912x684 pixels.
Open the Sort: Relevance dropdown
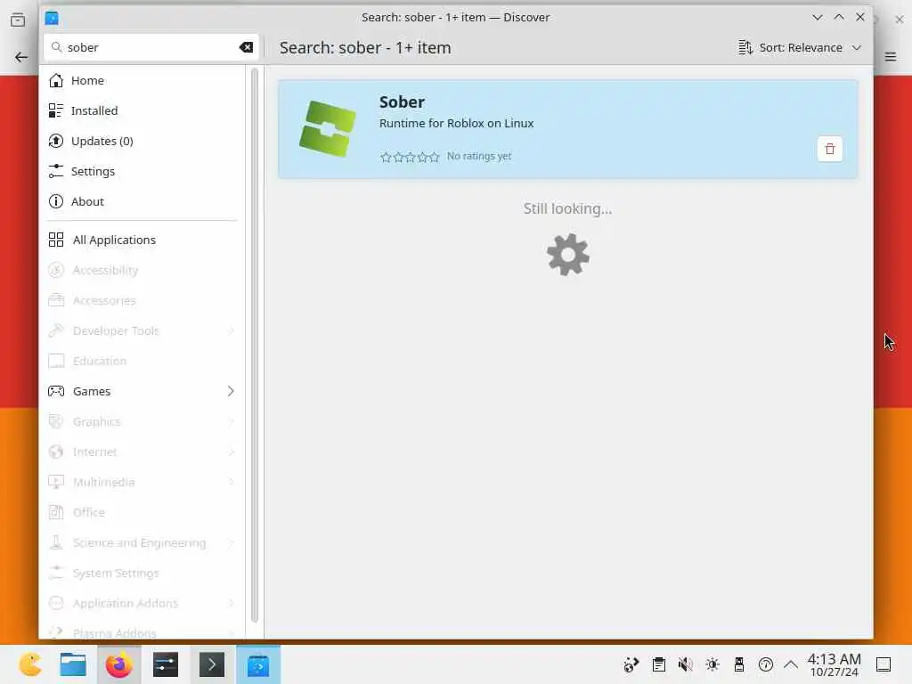pyautogui.click(x=799, y=48)
